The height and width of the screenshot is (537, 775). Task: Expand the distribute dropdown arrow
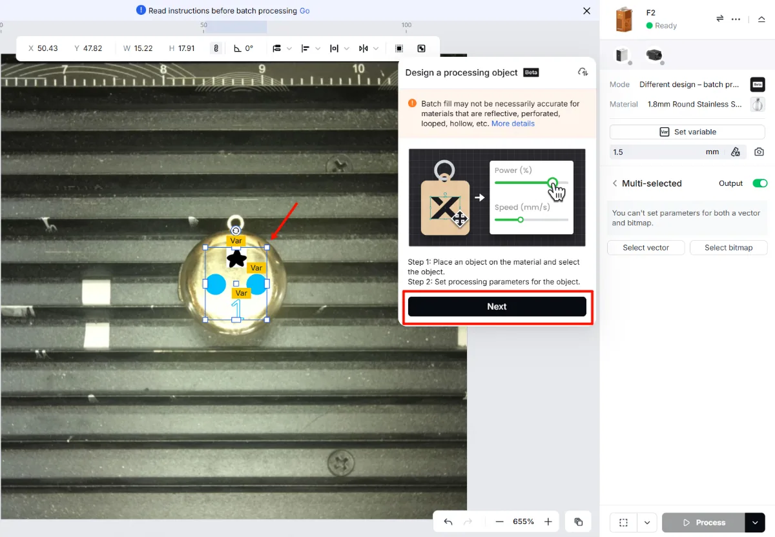point(347,48)
